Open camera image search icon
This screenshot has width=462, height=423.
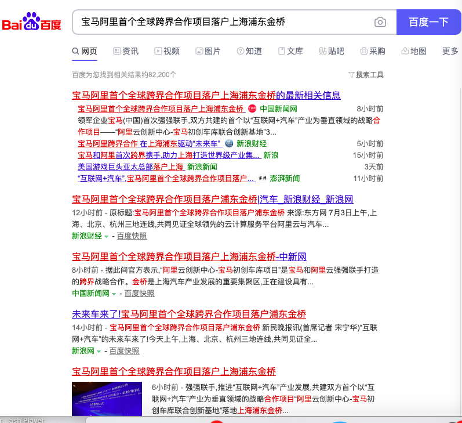pyautogui.click(x=380, y=22)
